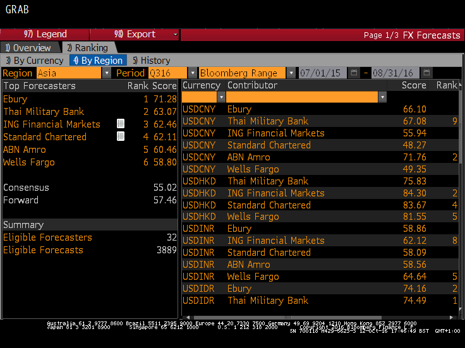Select USDHKD ING Financial Markets row
Viewport: 465px width, 348px height.
(x=320, y=193)
